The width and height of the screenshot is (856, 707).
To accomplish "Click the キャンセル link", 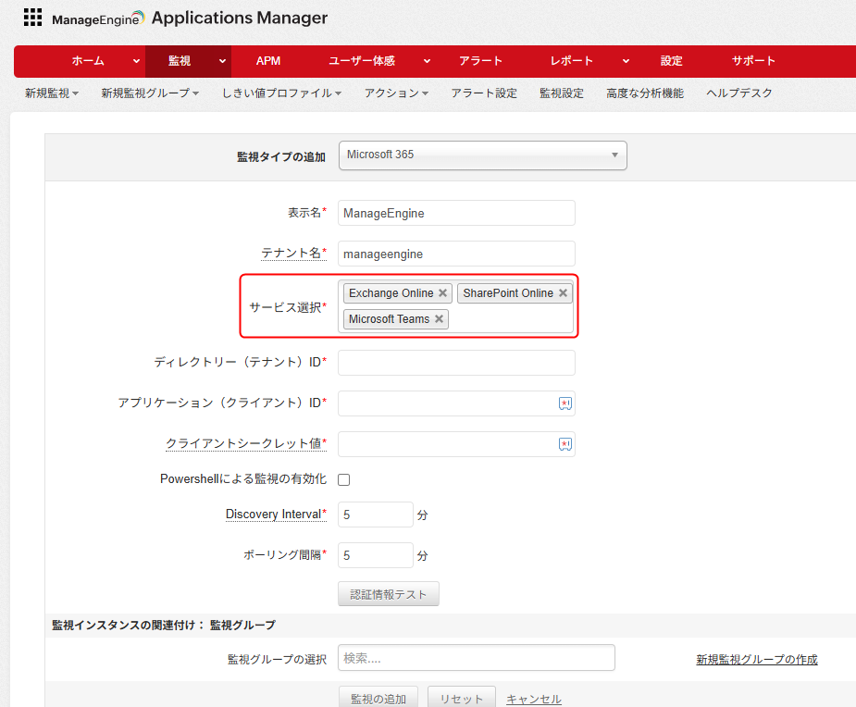I will (x=534, y=699).
